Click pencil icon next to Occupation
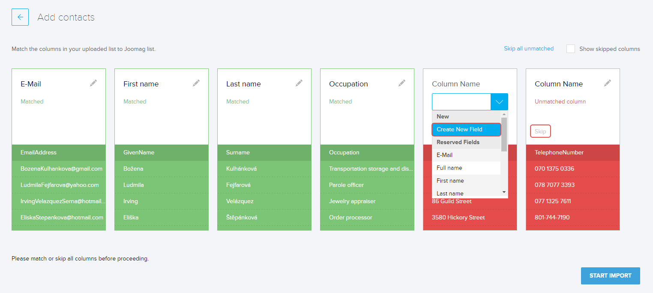653x293 pixels. [402, 83]
